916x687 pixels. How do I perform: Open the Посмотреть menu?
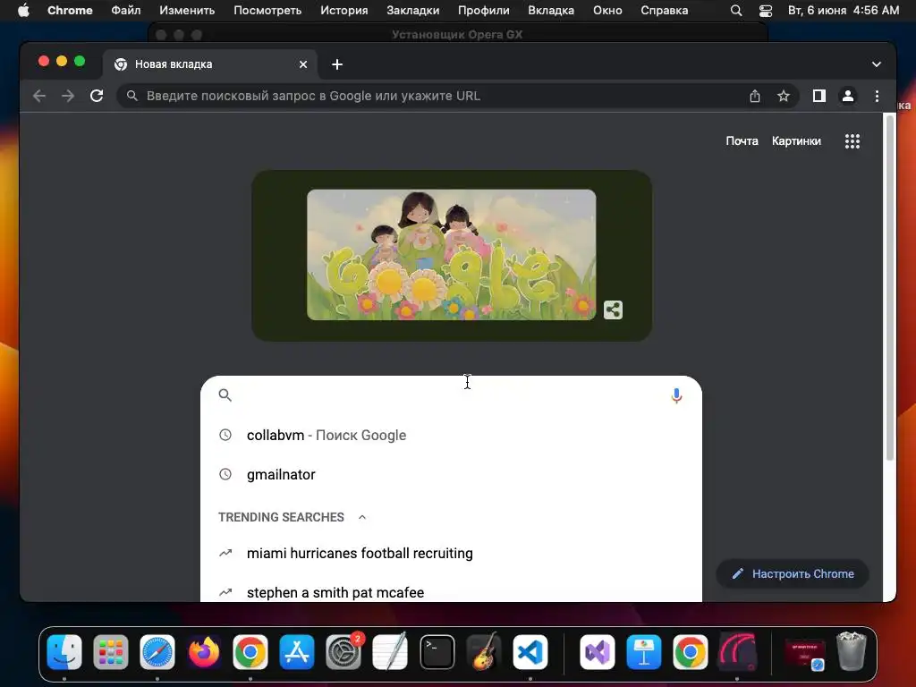[267, 11]
